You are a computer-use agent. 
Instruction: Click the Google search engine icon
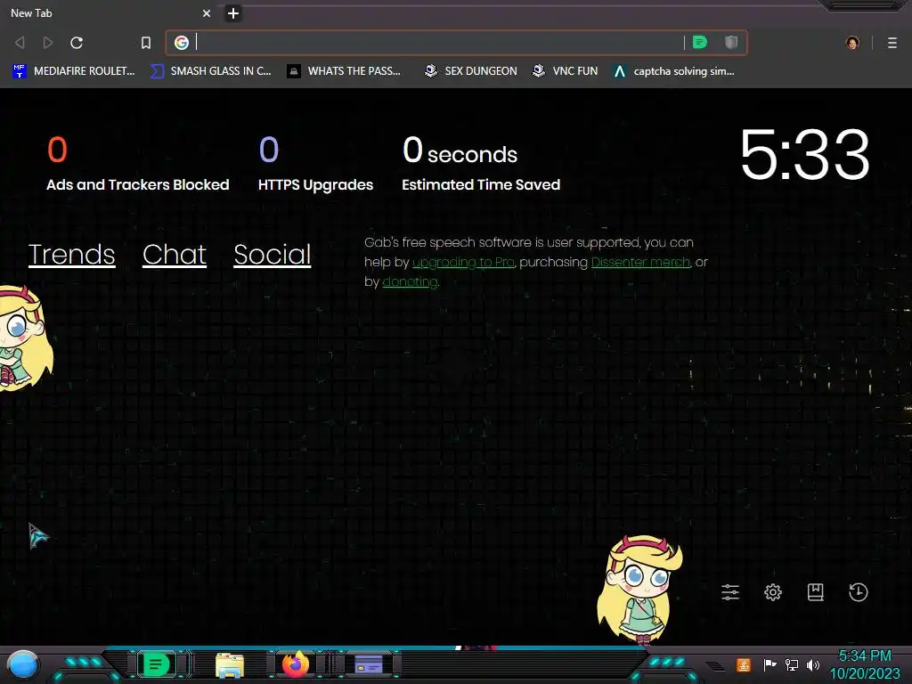pyautogui.click(x=182, y=43)
